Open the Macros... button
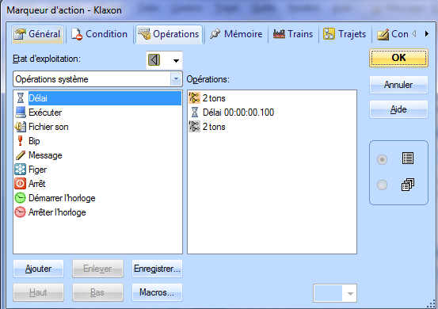The width and height of the screenshot is (438, 309). pos(157,292)
